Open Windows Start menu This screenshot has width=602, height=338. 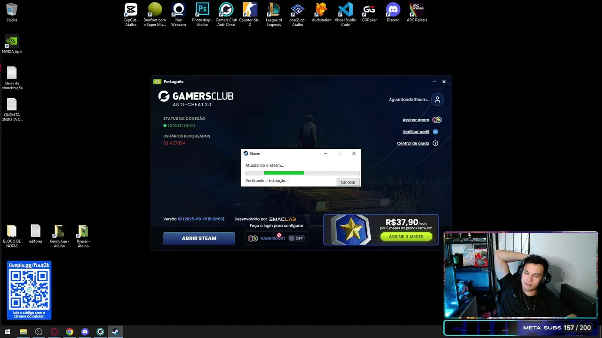[x=8, y=332]
